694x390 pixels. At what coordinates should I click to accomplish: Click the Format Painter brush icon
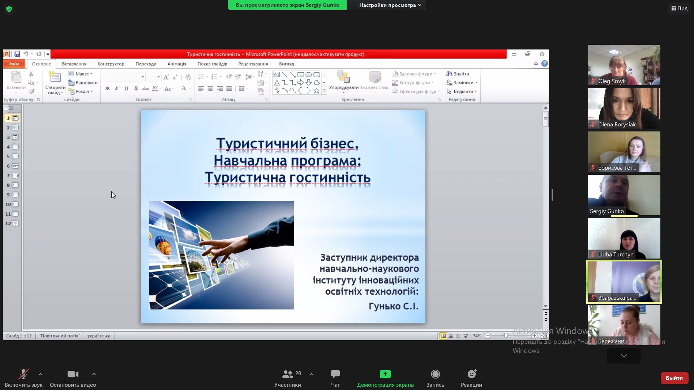[x=31, y=92]
